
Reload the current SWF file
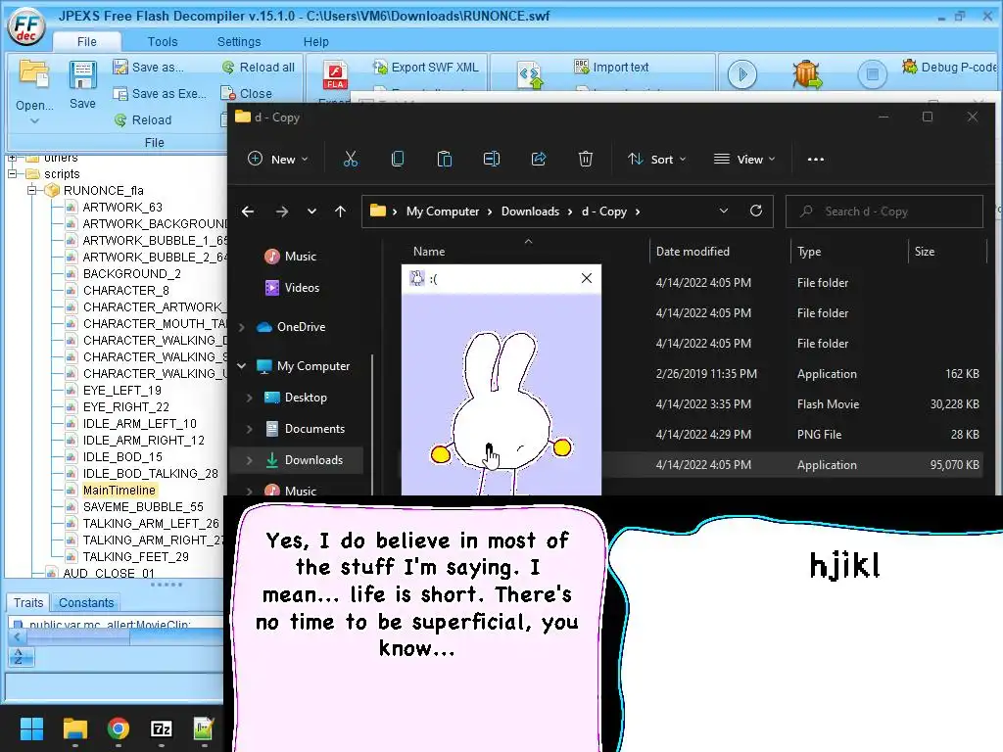pyautogui.click(x=142, y=119)
